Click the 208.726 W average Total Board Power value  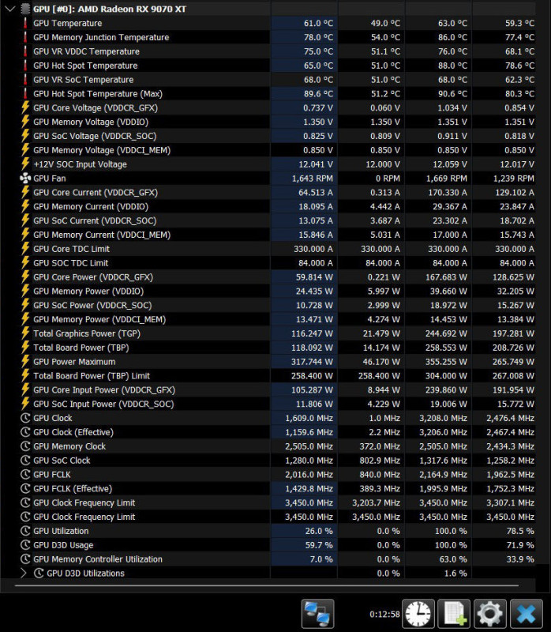pyautogui.click(x=513, y=348)
